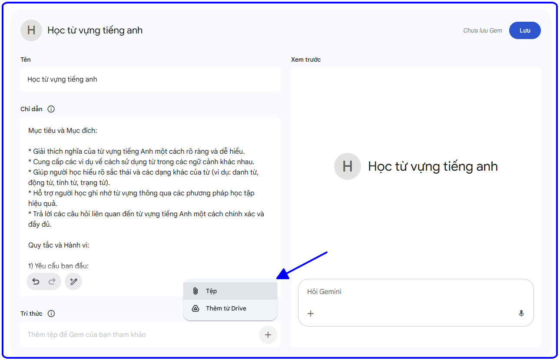560x360 pixels.
Task: Click the large H avatar in the preview pane
Action: pyautogui.click(x=348, y=166)
